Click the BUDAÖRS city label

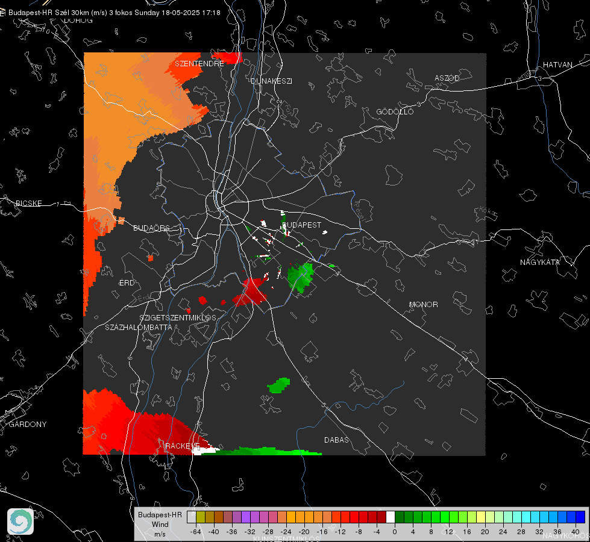click(152, 228)
